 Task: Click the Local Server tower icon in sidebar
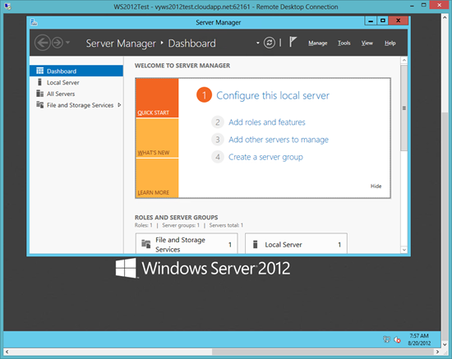tap(39, 82)
